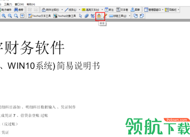Click the binoculars 搜索 button
The image size is (190, 137).
[x=19, y=10]
